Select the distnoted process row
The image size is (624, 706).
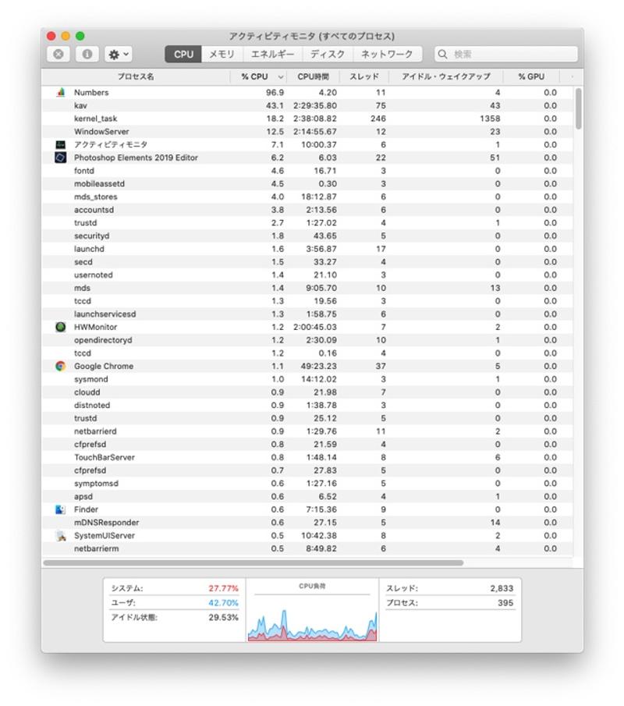[x=307, y=405]
